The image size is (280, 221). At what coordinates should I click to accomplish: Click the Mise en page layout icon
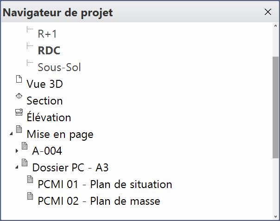pyautogui.click(x=19, y=130)
